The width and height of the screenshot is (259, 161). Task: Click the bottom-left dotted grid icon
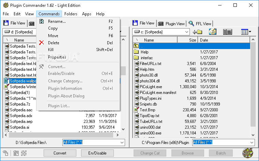coord(24,153)
